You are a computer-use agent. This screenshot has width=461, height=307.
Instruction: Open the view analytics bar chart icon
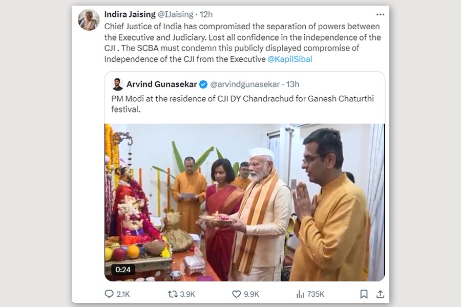pos(300,294)
